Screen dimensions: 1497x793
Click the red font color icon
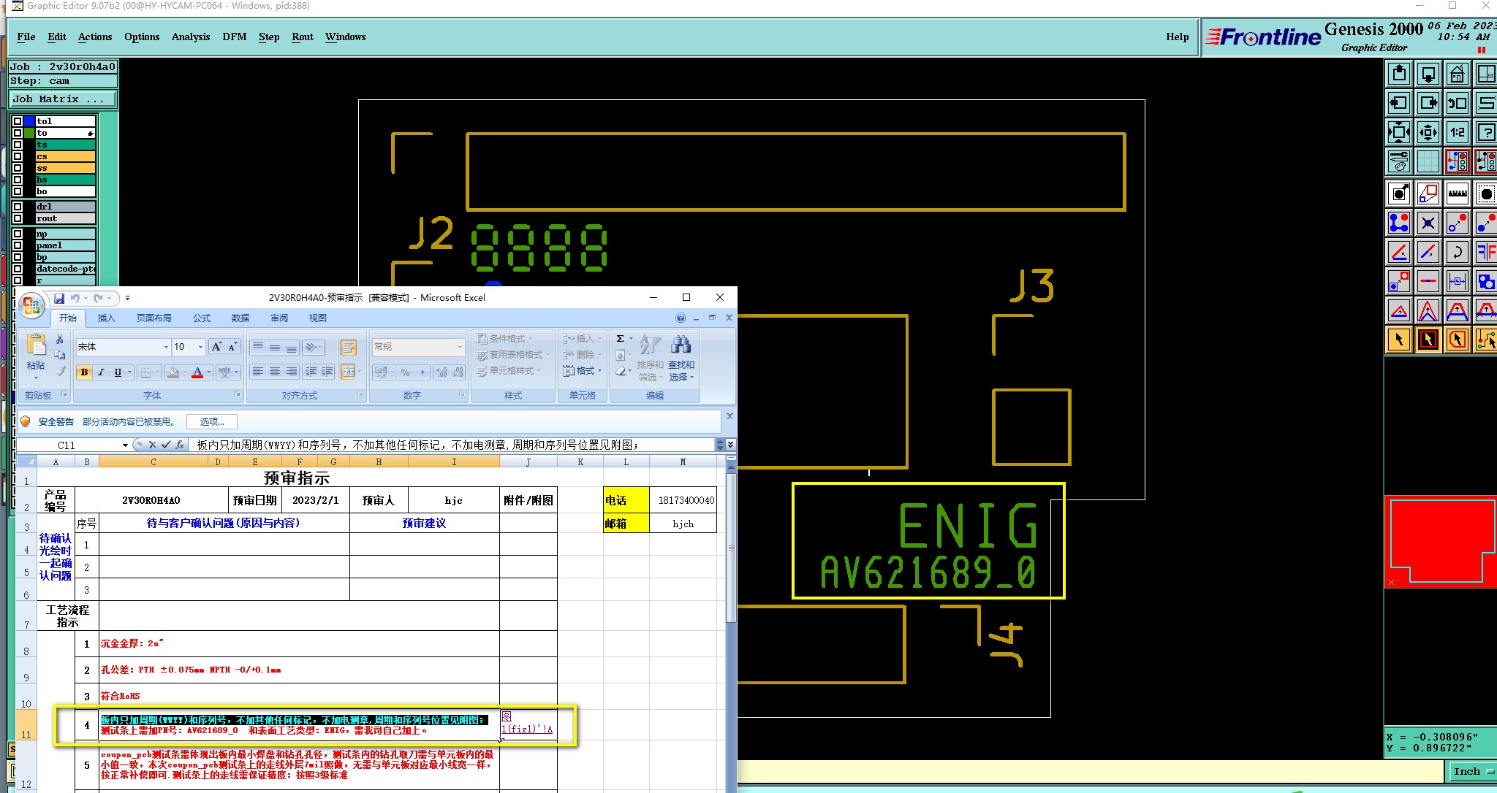pos(197,372)
